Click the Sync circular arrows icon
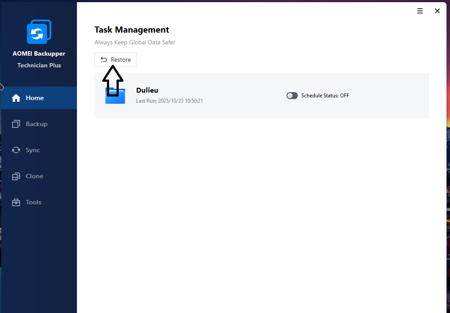 [16, 150]
